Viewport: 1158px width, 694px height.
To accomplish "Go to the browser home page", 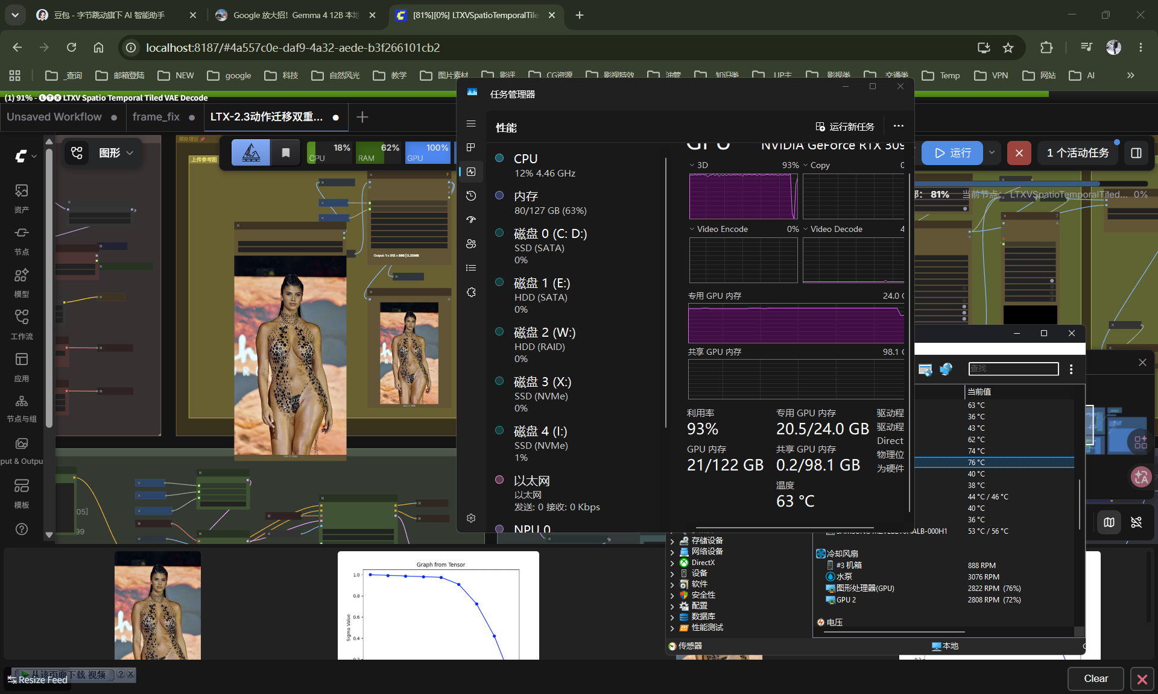I will 98,48.
